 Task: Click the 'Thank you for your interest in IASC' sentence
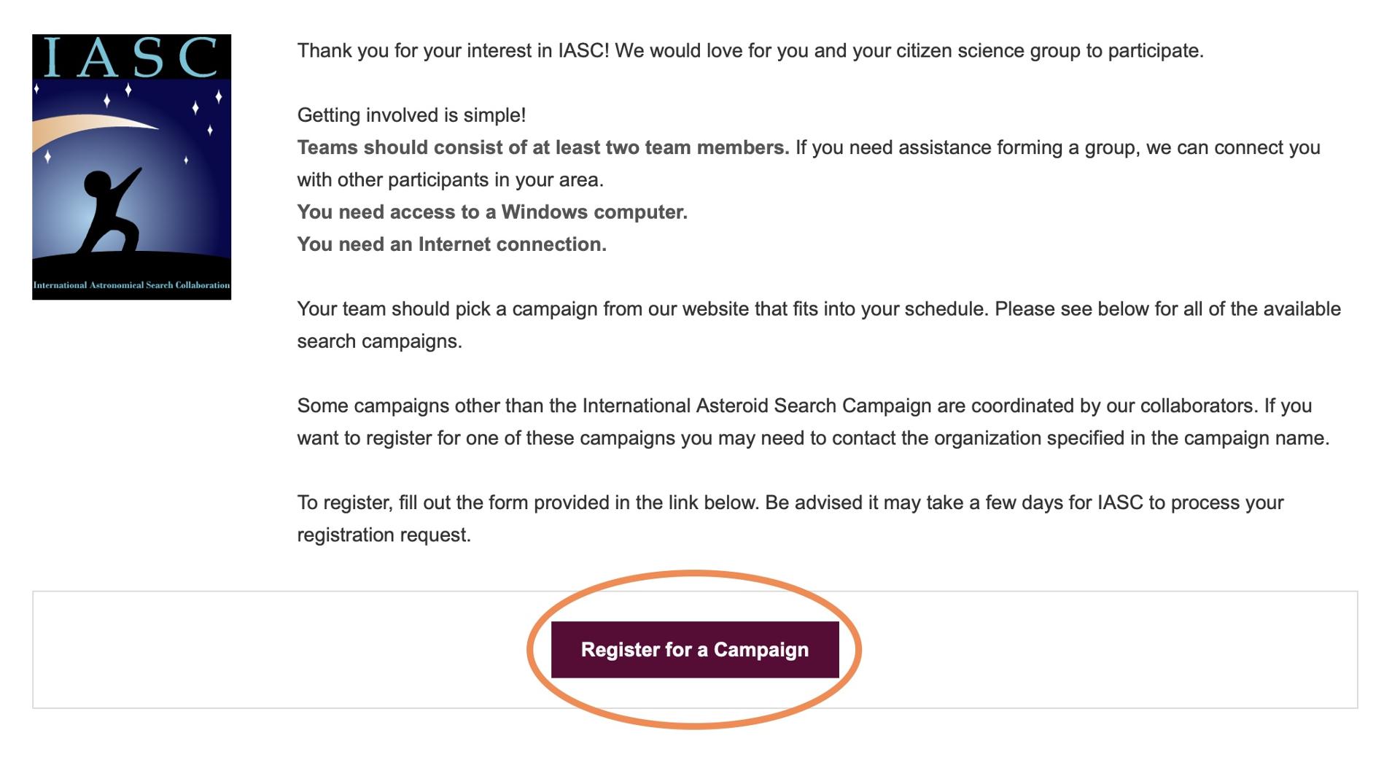pyautogui.click(x=750, y=51)
